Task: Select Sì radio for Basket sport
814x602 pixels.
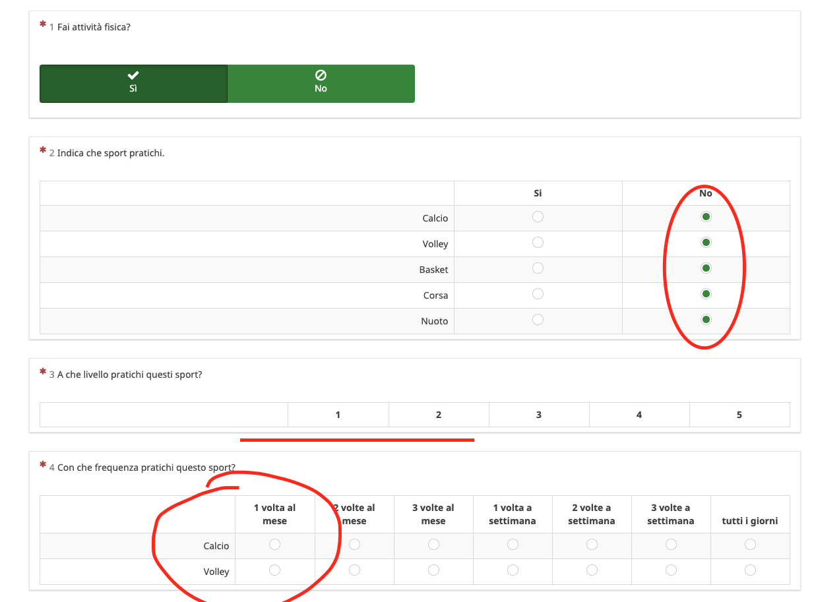Action: pos(538,268)
